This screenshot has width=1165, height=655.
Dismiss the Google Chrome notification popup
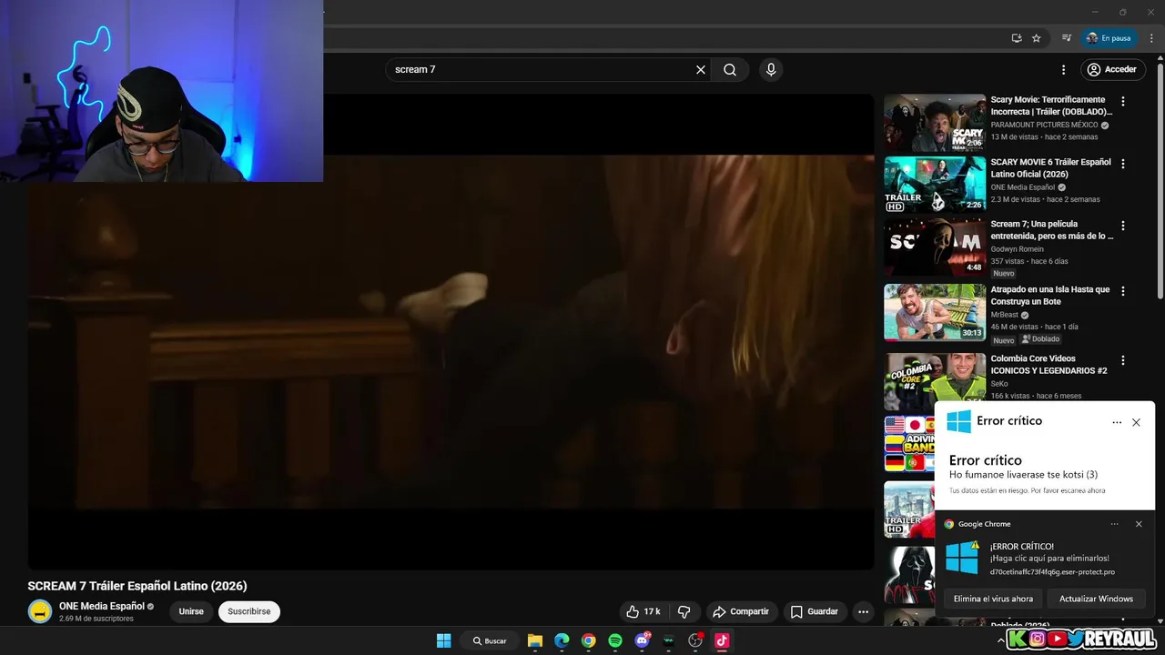click(1139, 524)
